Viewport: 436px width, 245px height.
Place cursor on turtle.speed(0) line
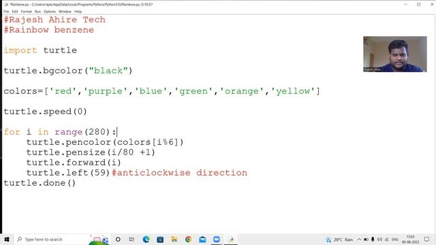46,112
